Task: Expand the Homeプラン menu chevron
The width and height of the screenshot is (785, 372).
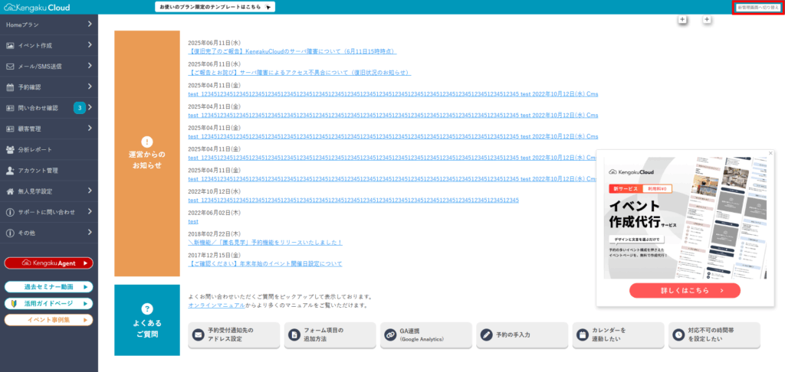Action: click(x=90, y=24)
